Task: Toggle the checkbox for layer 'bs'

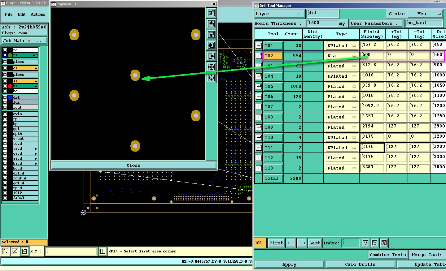Action: click(5, 86)
